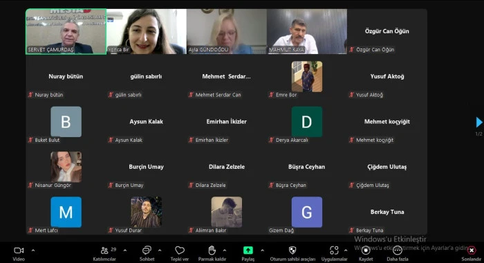Open the Tepki ver reactions heart icon

(180, 253)
